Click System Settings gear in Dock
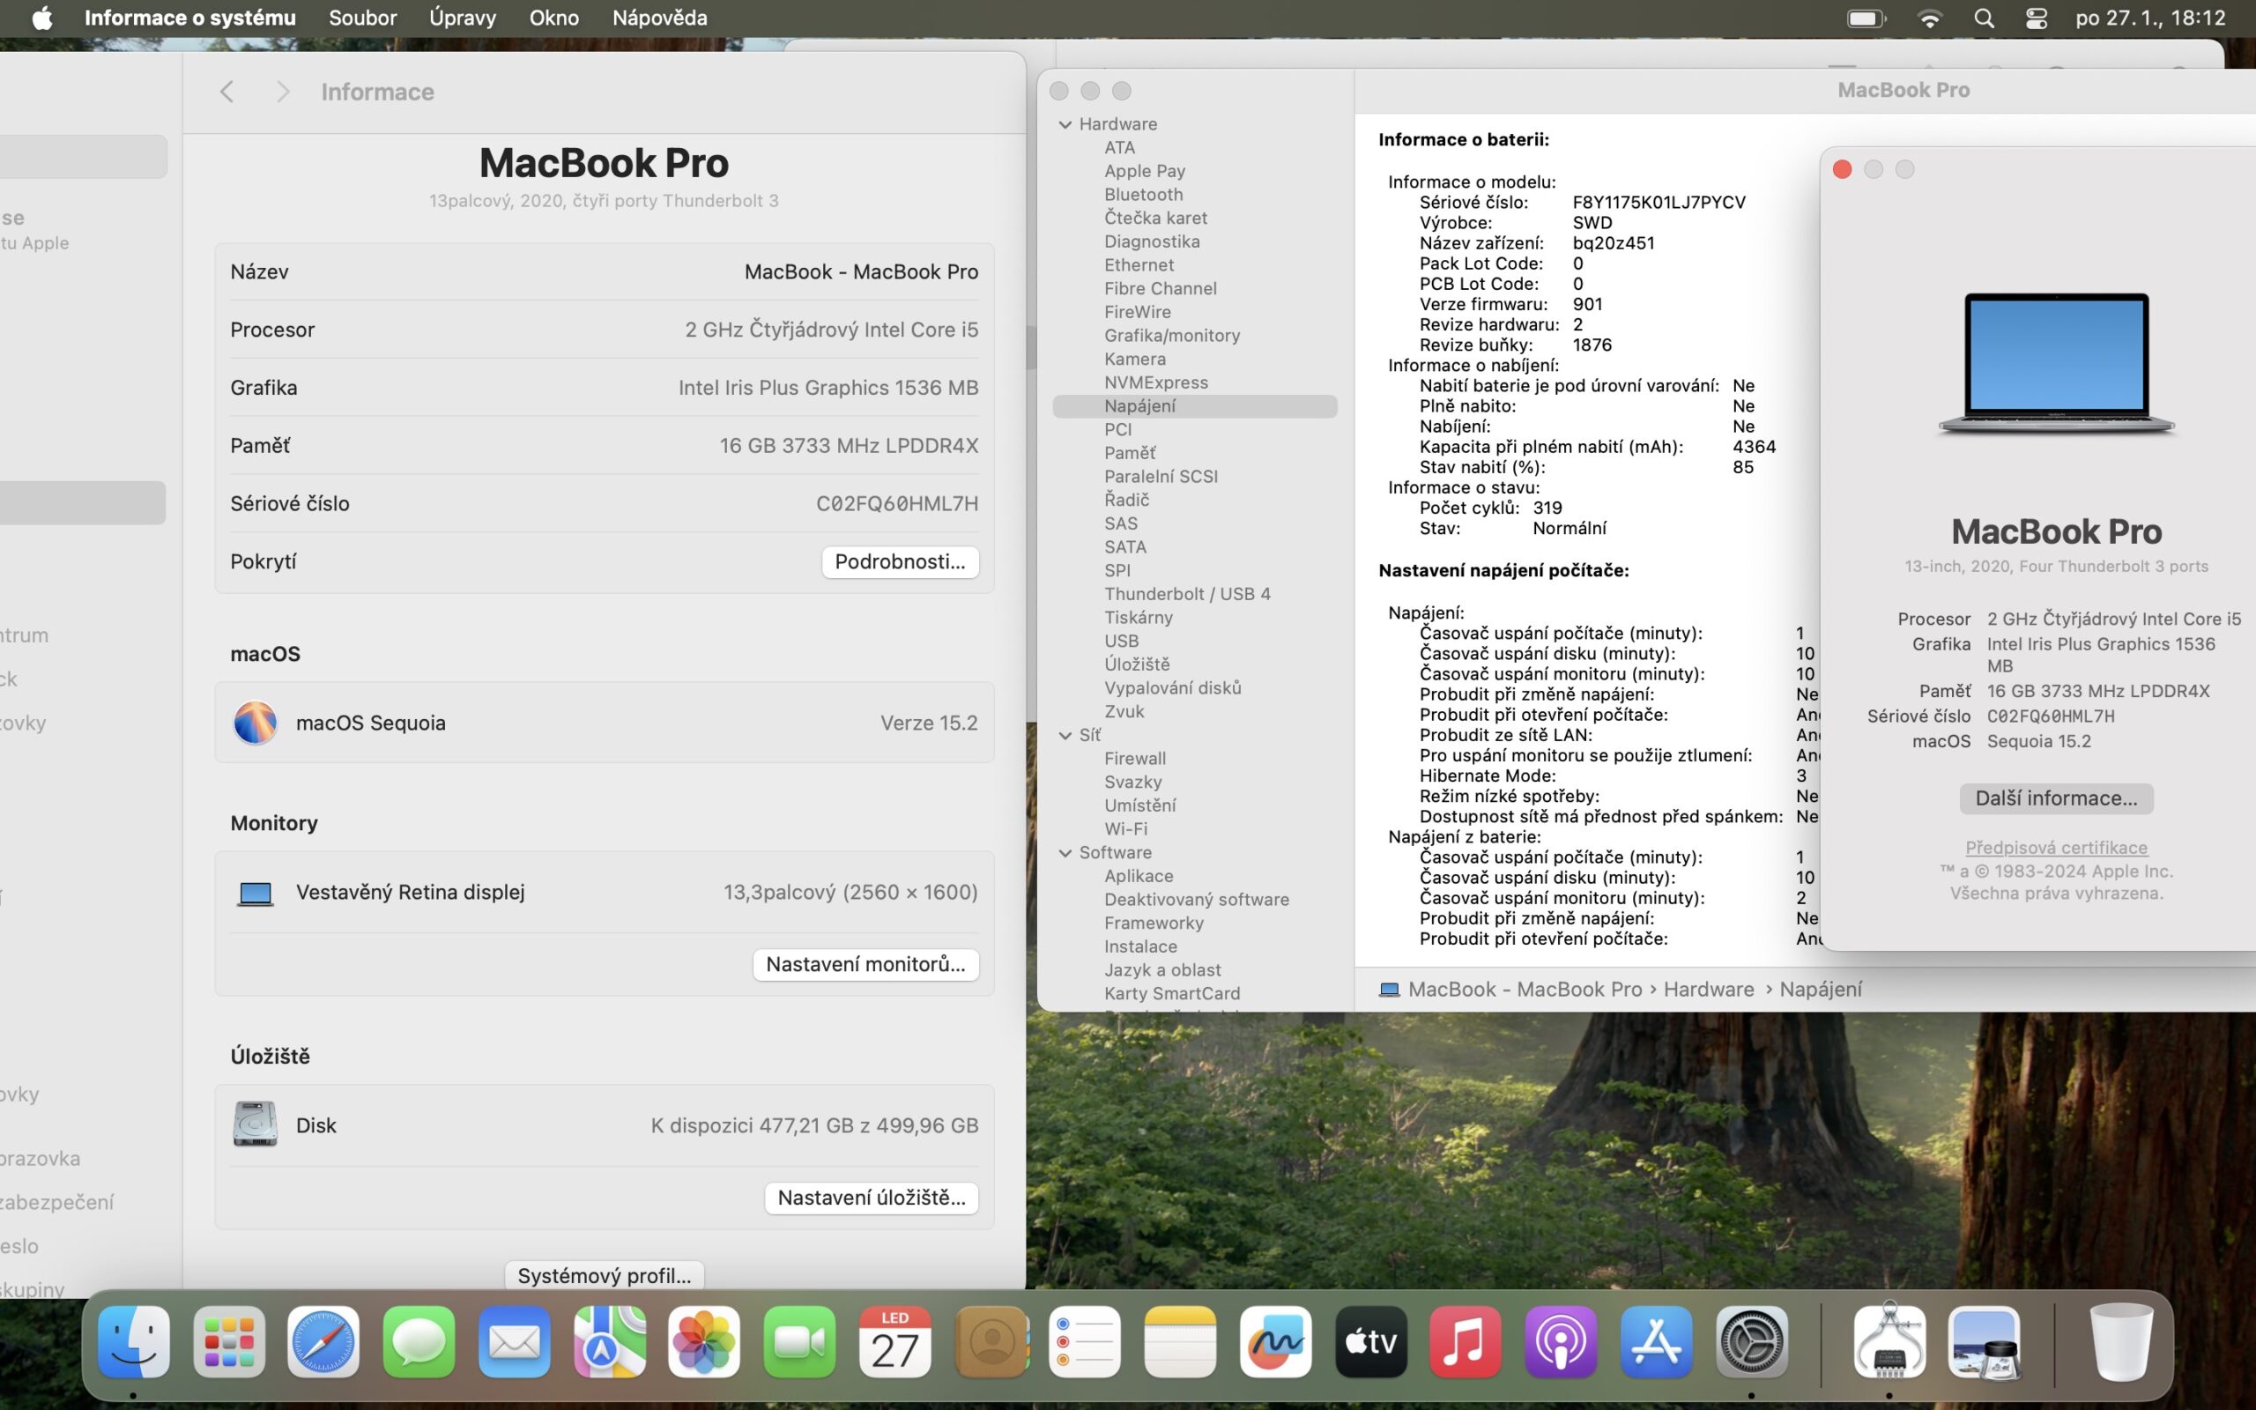This screenshot has height=1410, width=2256. tap(1752, 1342)
